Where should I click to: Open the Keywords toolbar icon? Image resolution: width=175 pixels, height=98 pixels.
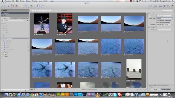[21, 6]
